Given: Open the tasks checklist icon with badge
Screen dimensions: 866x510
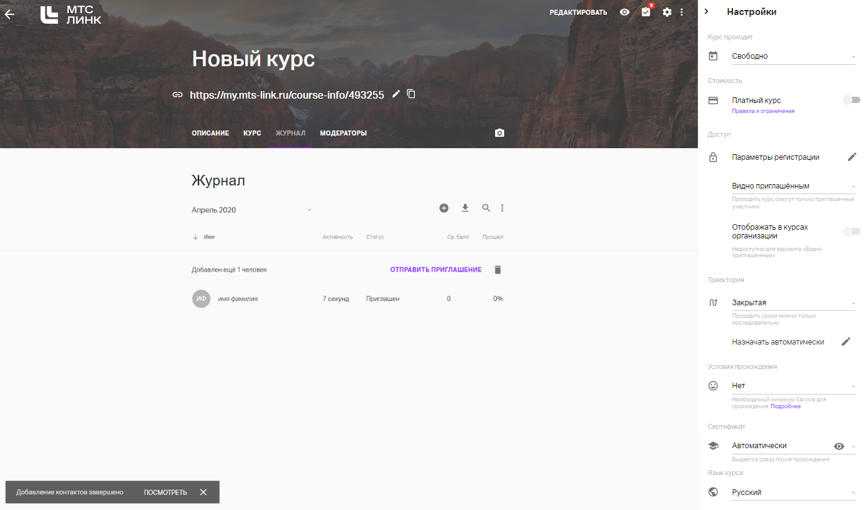Looking at the screenshot, I should point(646,12).
